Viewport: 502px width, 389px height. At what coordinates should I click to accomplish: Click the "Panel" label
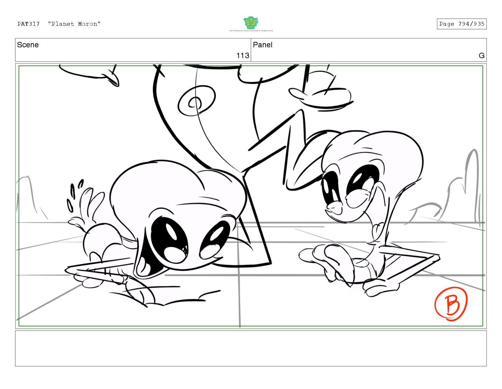pos(263,45)
